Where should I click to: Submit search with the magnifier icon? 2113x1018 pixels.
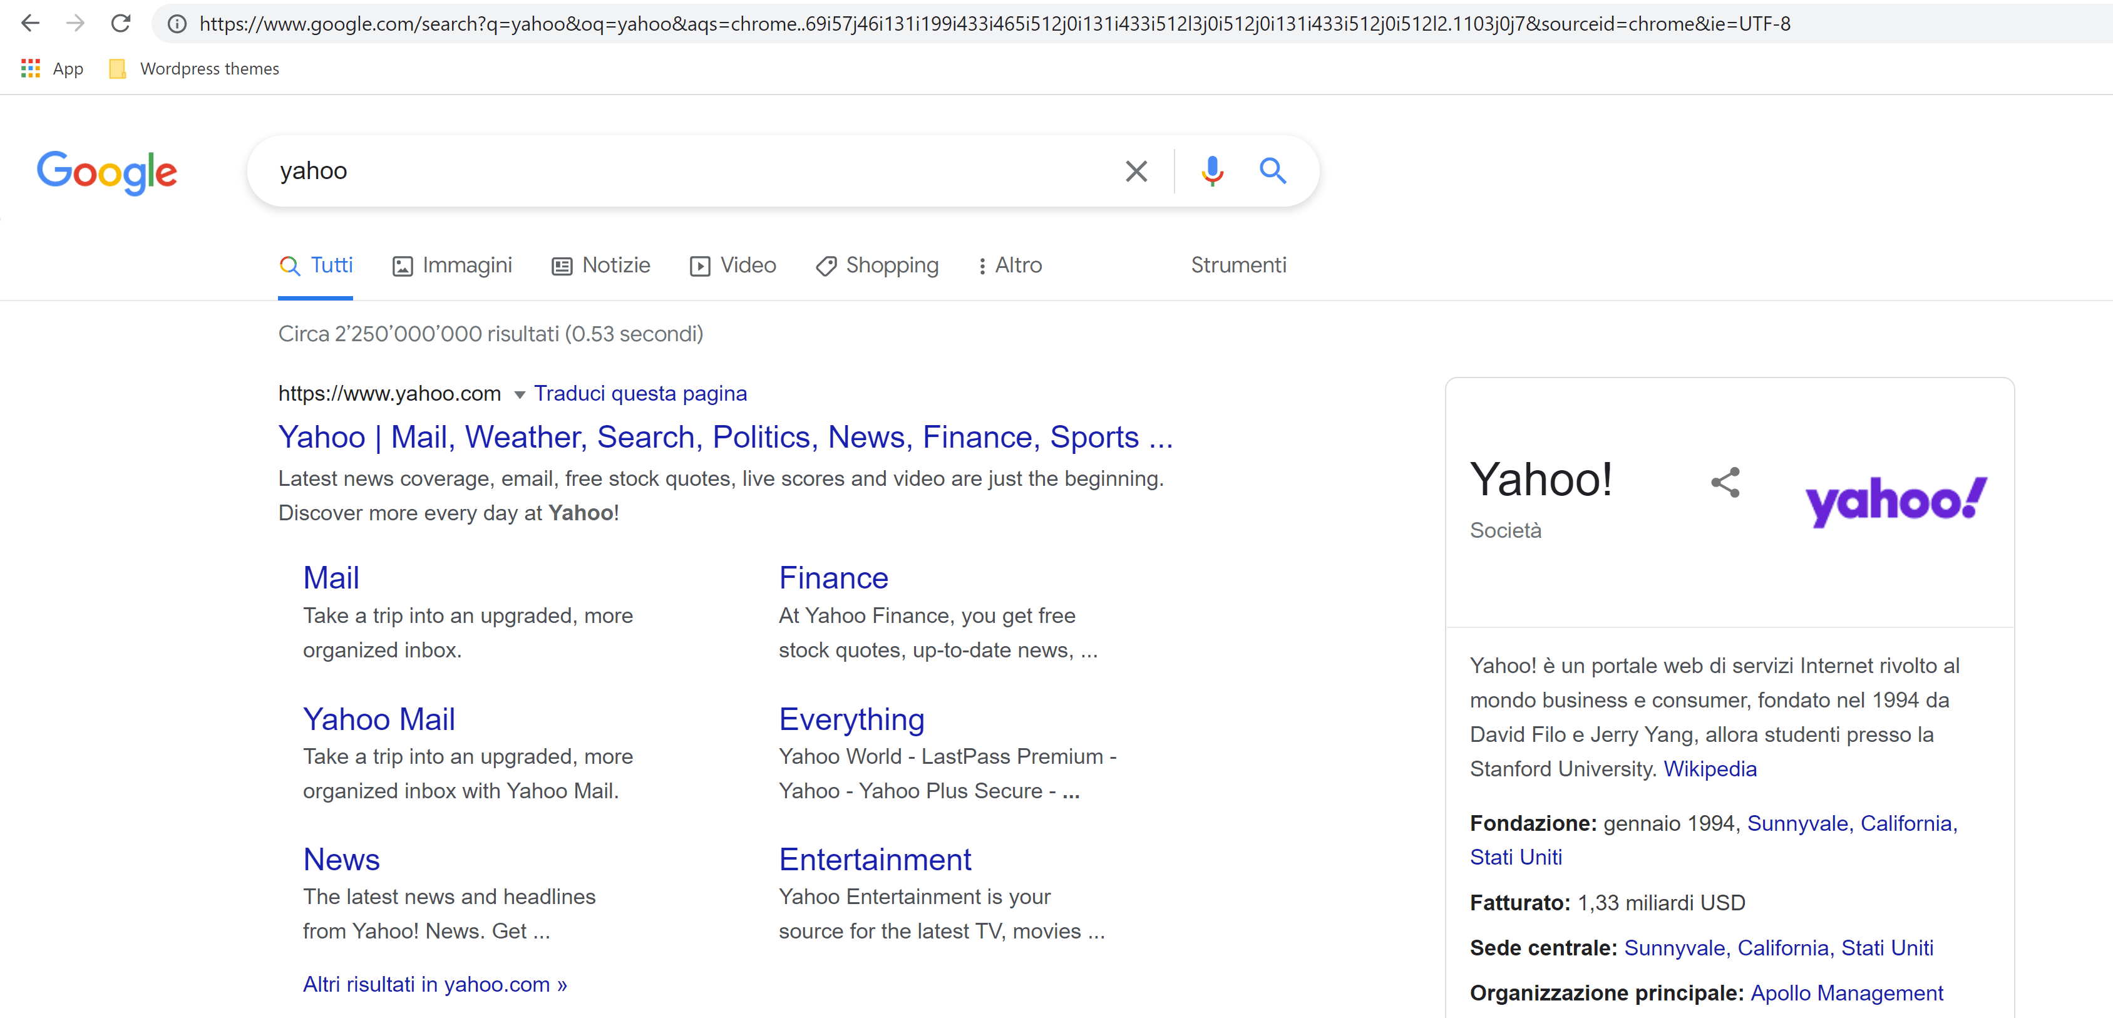[x=1272, y=171]
